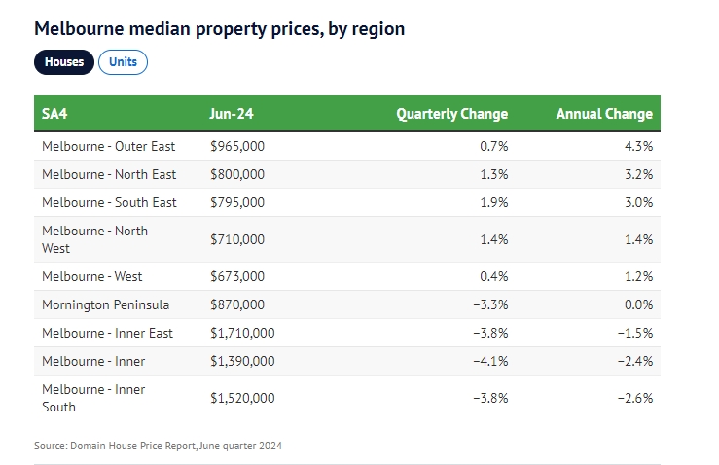Sort by Quarterly Change column header
719x465 pixels.
[x=451, y=114]
